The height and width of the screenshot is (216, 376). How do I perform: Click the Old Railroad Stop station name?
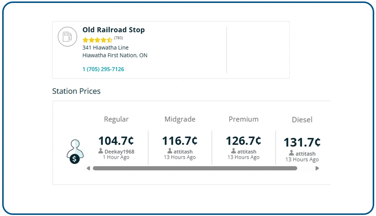tap(114, 30)
